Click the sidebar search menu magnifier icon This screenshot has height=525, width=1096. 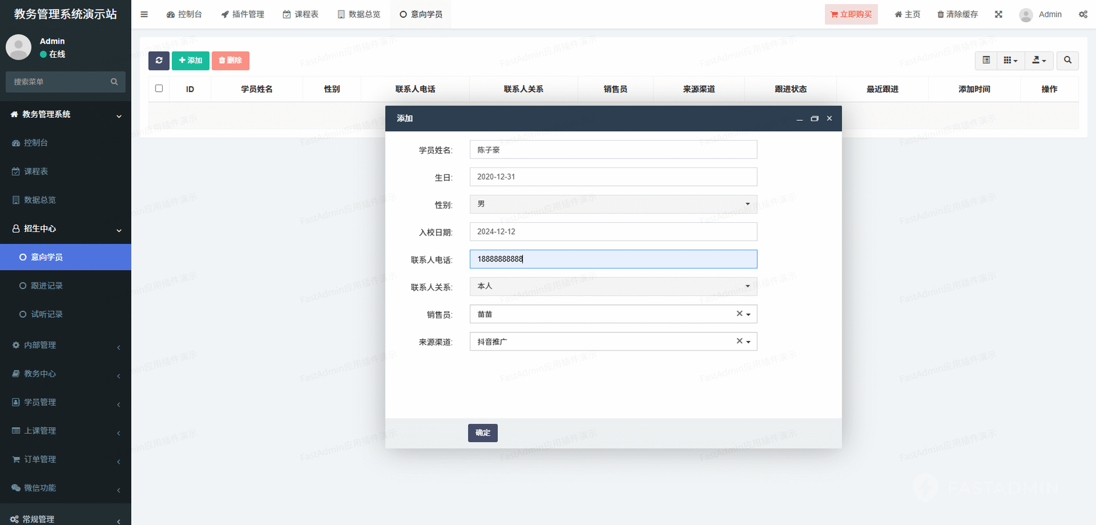tap(114, 82)
